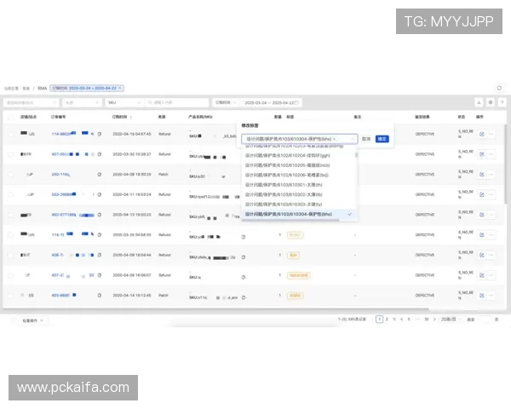Click the edit icon in the last row
The width and height of the screenshot is (511, 409).
[x=481, y=296]
